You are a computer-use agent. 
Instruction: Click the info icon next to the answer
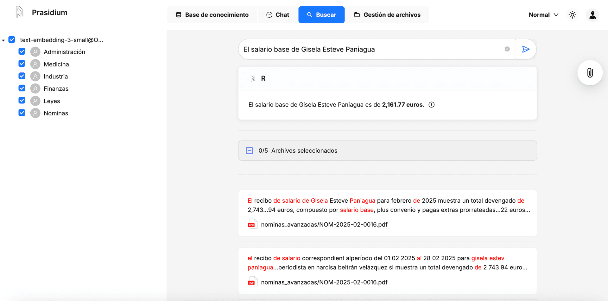click(431, 105)
